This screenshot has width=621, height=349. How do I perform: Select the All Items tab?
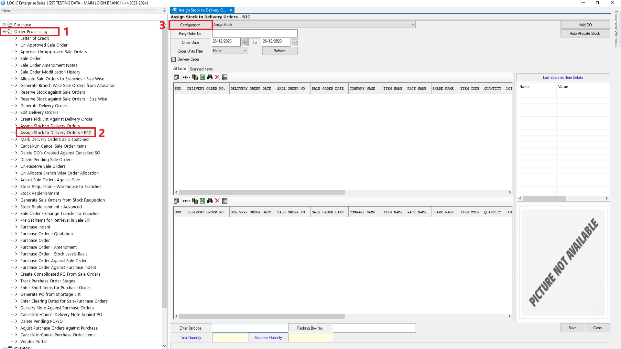180,69
